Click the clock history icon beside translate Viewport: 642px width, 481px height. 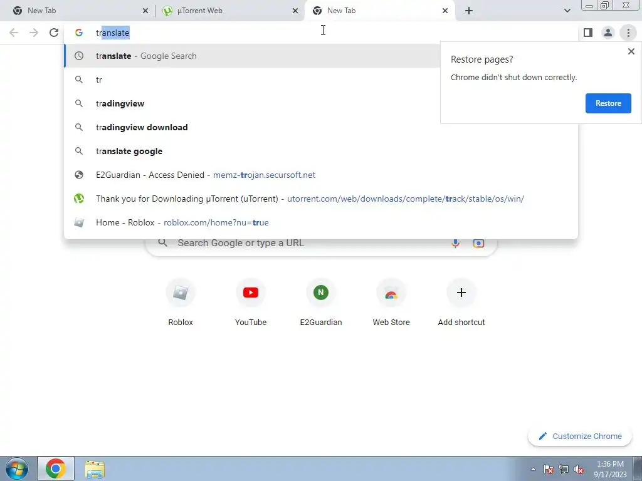(79, 56)
